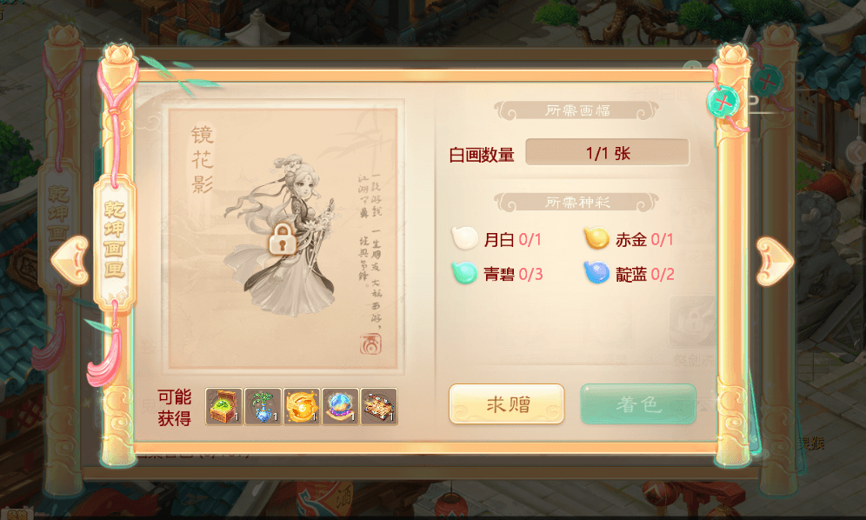Image resolution: width=866 pixels, height=520 pixels.
Task: Click the 求赠 request gift button
Action: tap(506, 404)
